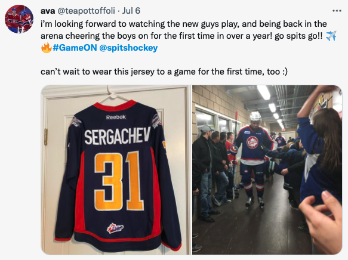Screen dimensions: 348x260
Task: Click the OHL logo at jersey bottom
Action: point(115,228)
